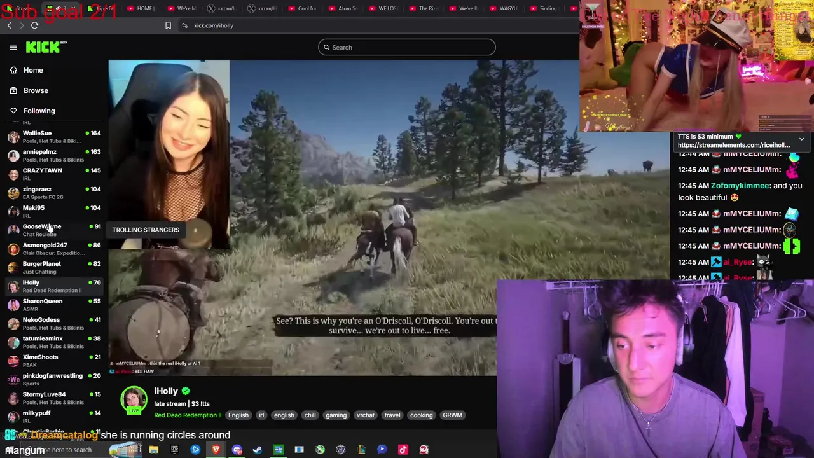The height and width of the screenshot is (458, 814).
Task: Open Epic Games Launcher from taskbar
Action: [174, 450]
